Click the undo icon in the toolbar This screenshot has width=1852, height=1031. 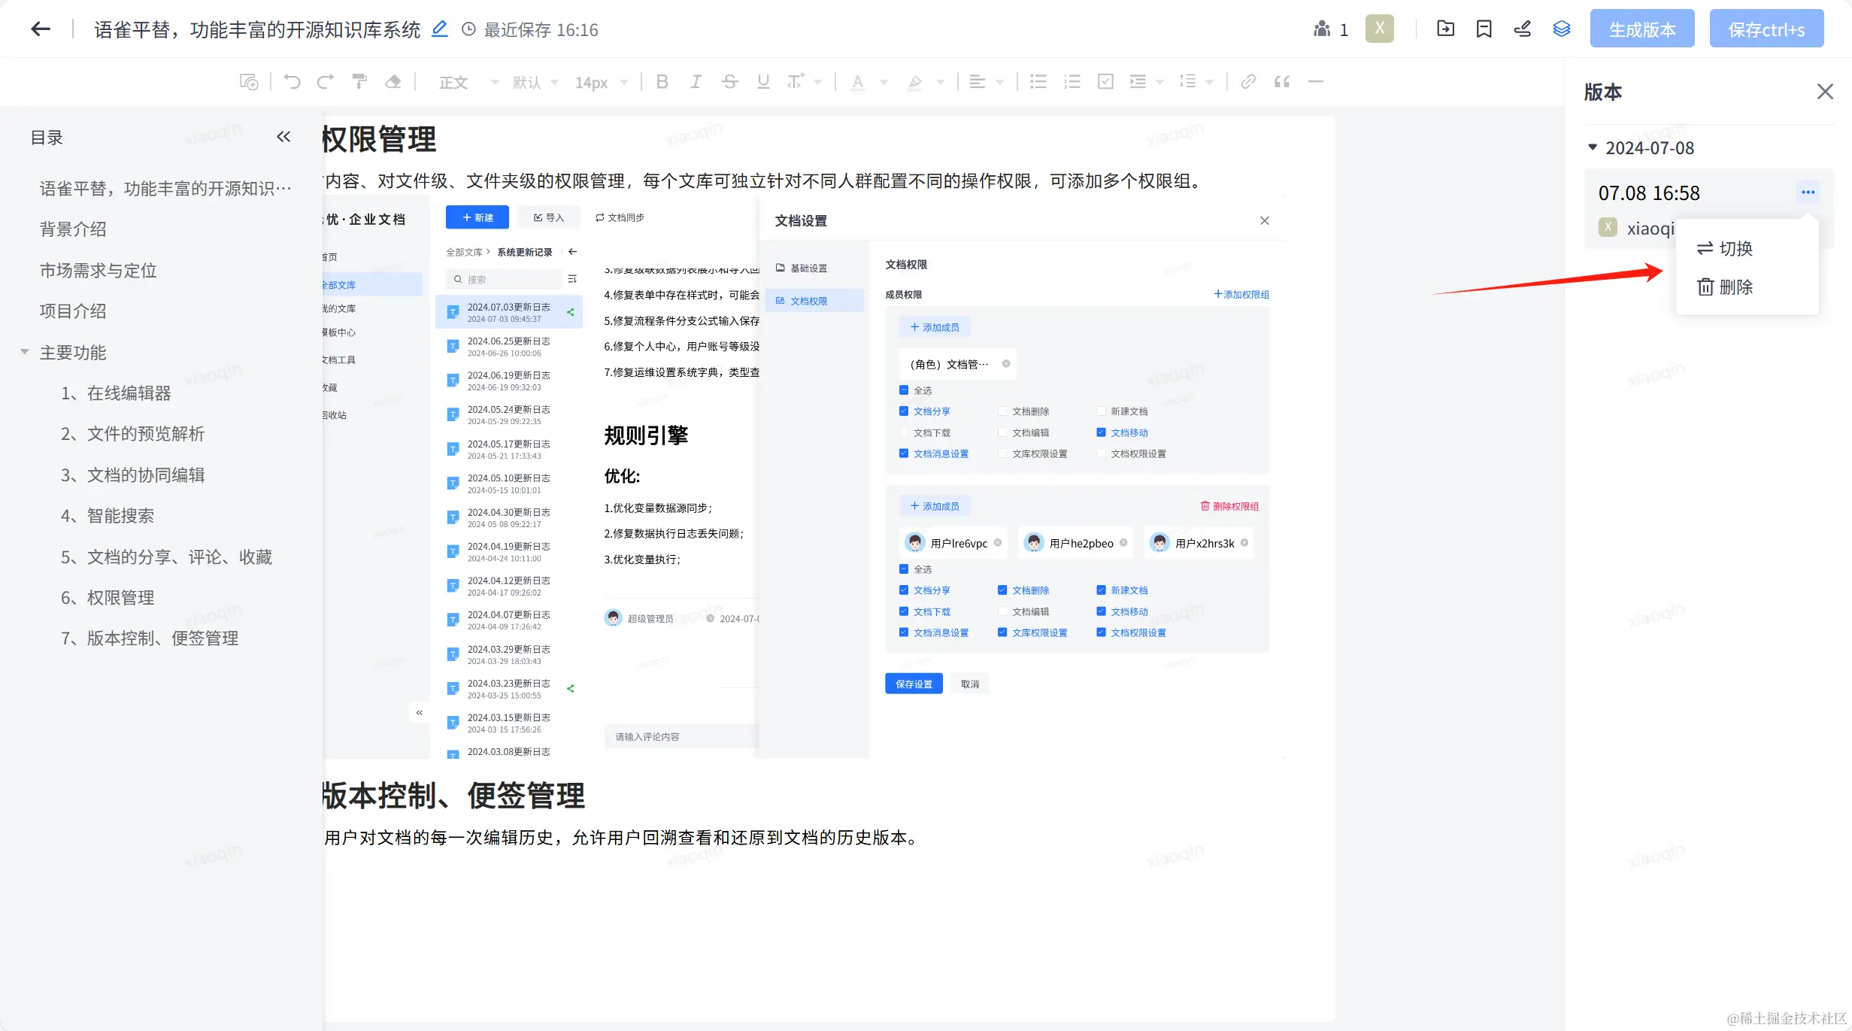(292, 82)
